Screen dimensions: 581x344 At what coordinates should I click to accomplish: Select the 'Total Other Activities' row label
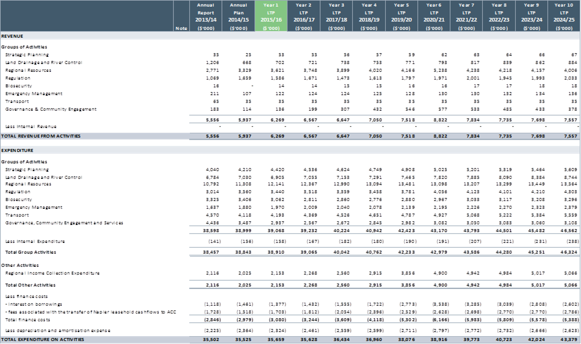[x=31, y=285]
